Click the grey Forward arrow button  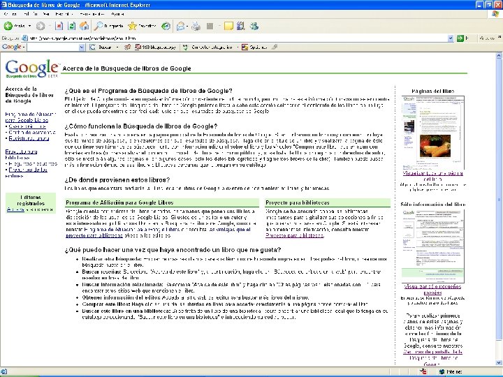tap(41, 26)
